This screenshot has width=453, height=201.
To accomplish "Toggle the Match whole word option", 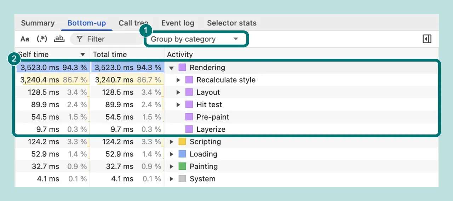I will coord(59,39).
